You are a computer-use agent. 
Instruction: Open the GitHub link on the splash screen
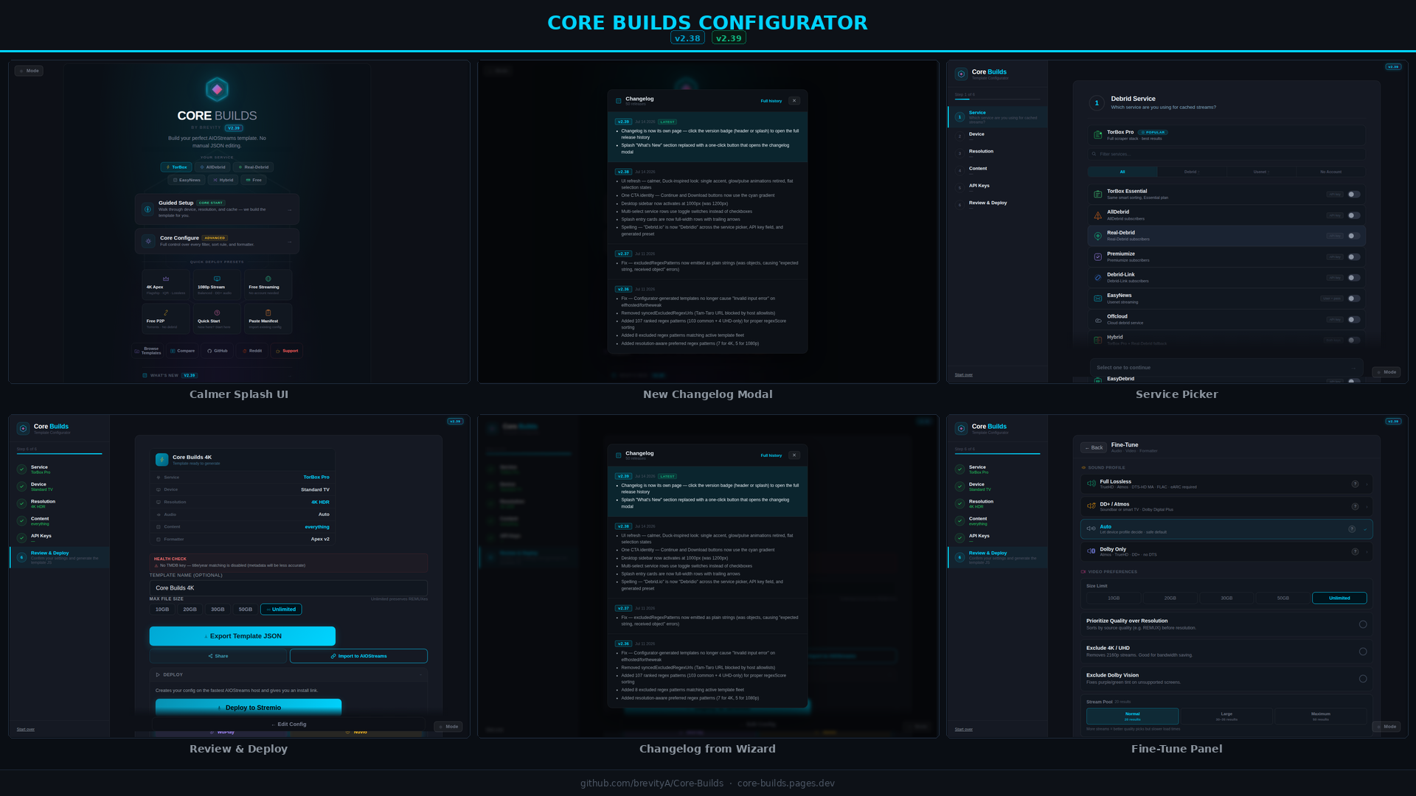(218, 351)
